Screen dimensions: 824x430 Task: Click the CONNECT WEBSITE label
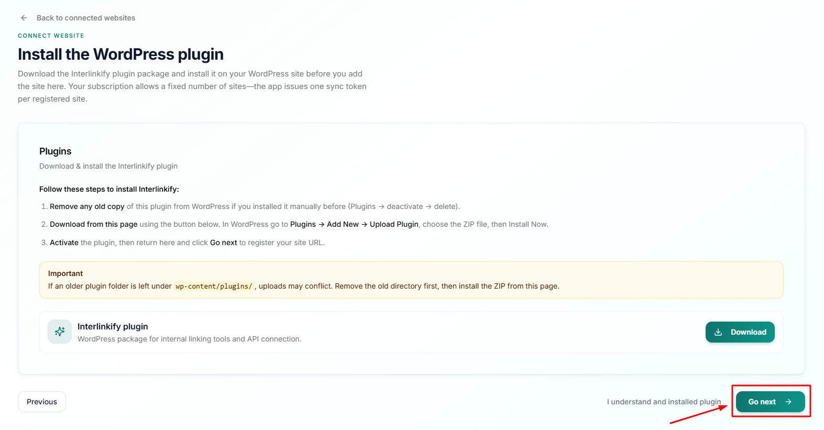point(51,36)
